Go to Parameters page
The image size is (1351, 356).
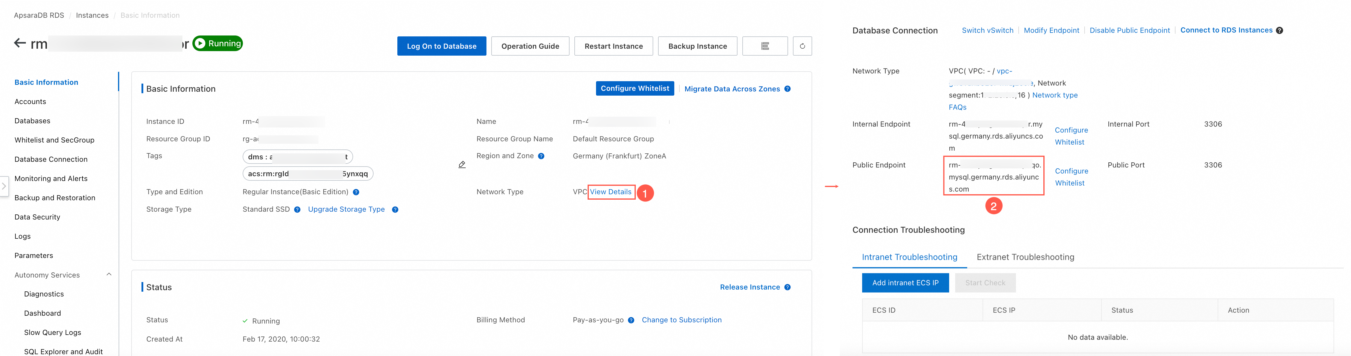pyautogui.click(x=34, y=256)
